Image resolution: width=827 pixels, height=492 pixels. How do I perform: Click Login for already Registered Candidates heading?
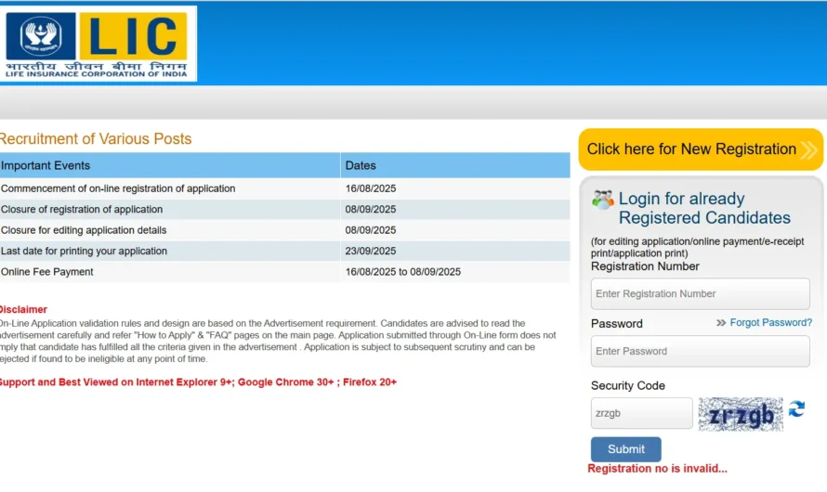(x=704, y=208)
